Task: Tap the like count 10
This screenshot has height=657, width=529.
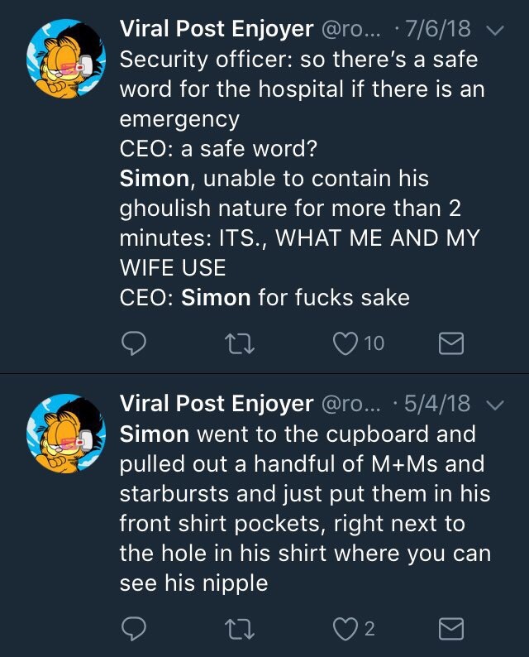Action: point(374,343)
